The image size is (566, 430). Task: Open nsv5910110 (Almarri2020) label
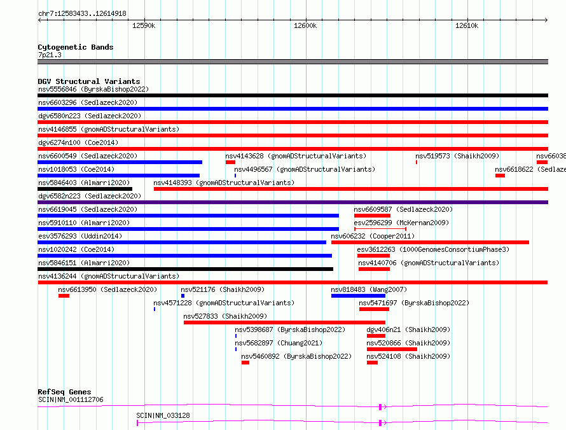(84, 223)
